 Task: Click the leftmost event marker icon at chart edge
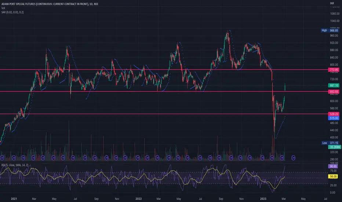click(x=2, y=158)
